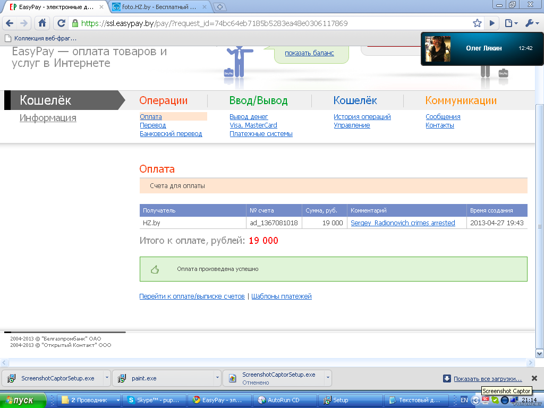Click the HZ.by recipient cell
Image resolution: width=544 pixels, height=408 pixels.
click(193, 223)
